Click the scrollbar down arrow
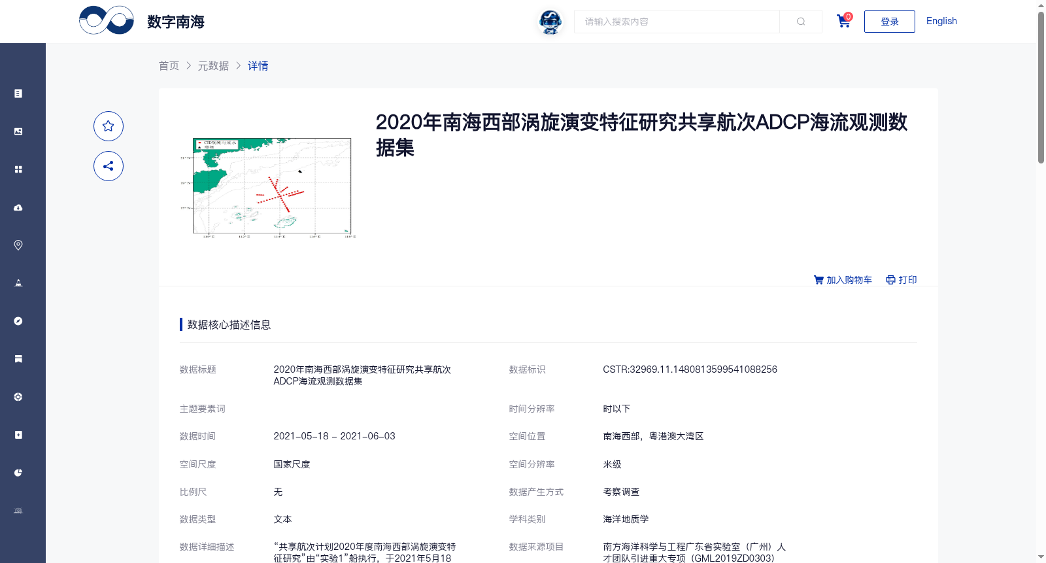 1041,557
